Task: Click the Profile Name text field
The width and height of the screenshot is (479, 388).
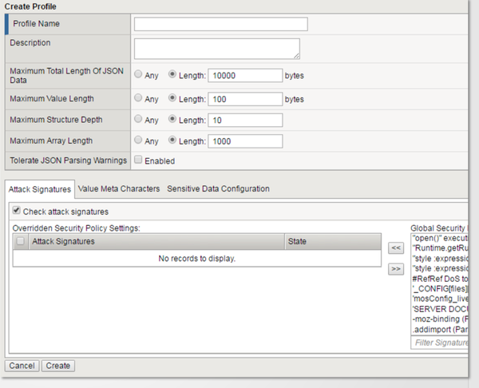Action: tap(220, 24)
